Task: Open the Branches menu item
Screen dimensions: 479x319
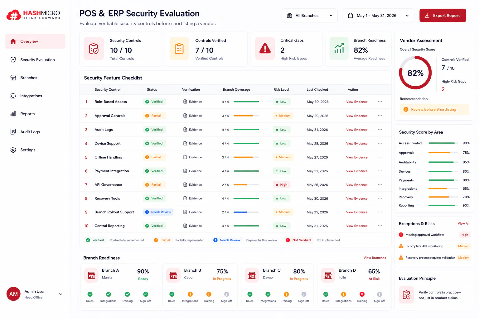Action: (x=35, y=78)
